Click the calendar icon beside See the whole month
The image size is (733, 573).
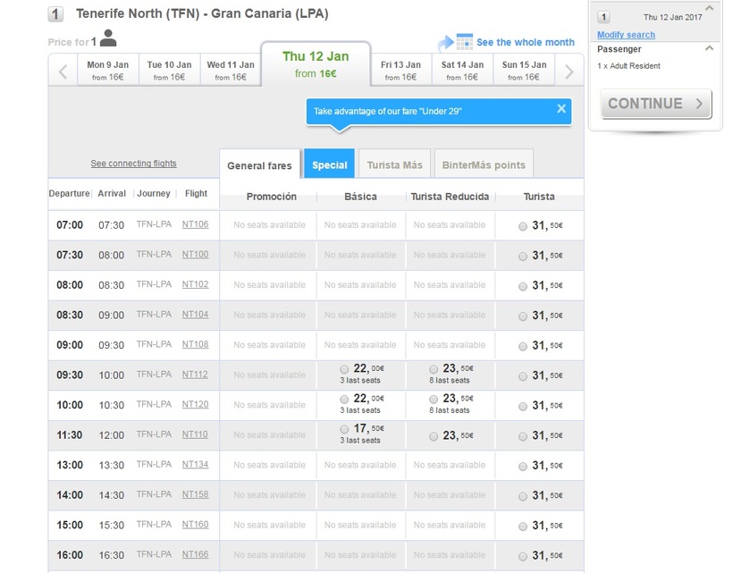click(464, 42)
